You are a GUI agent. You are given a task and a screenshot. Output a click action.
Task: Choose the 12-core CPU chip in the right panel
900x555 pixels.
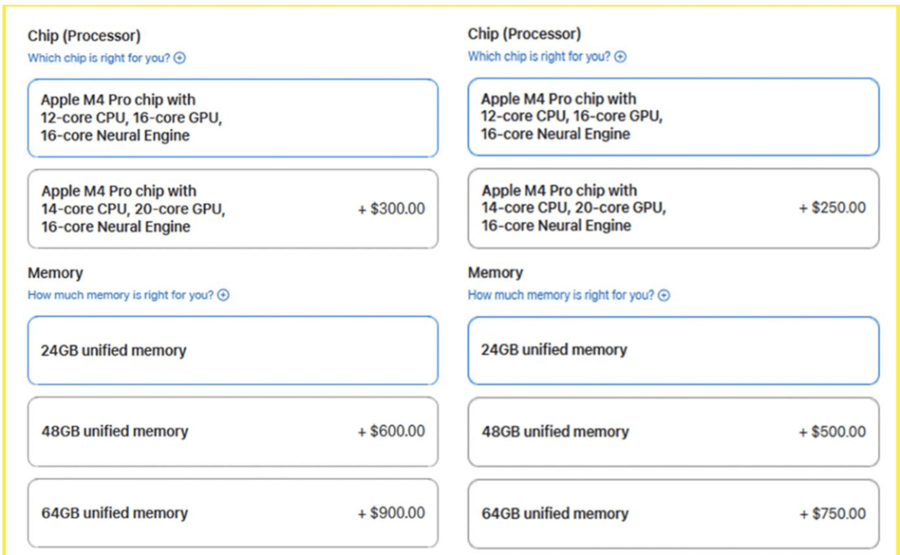[672, 117]
